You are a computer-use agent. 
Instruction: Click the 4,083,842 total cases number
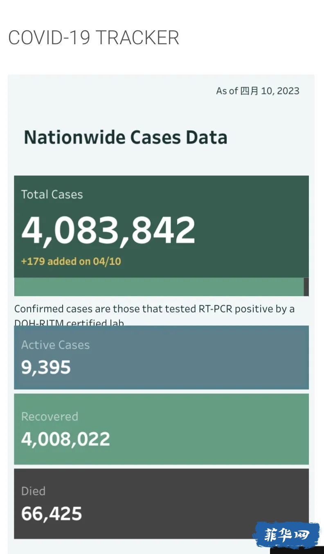click(108, 230)
